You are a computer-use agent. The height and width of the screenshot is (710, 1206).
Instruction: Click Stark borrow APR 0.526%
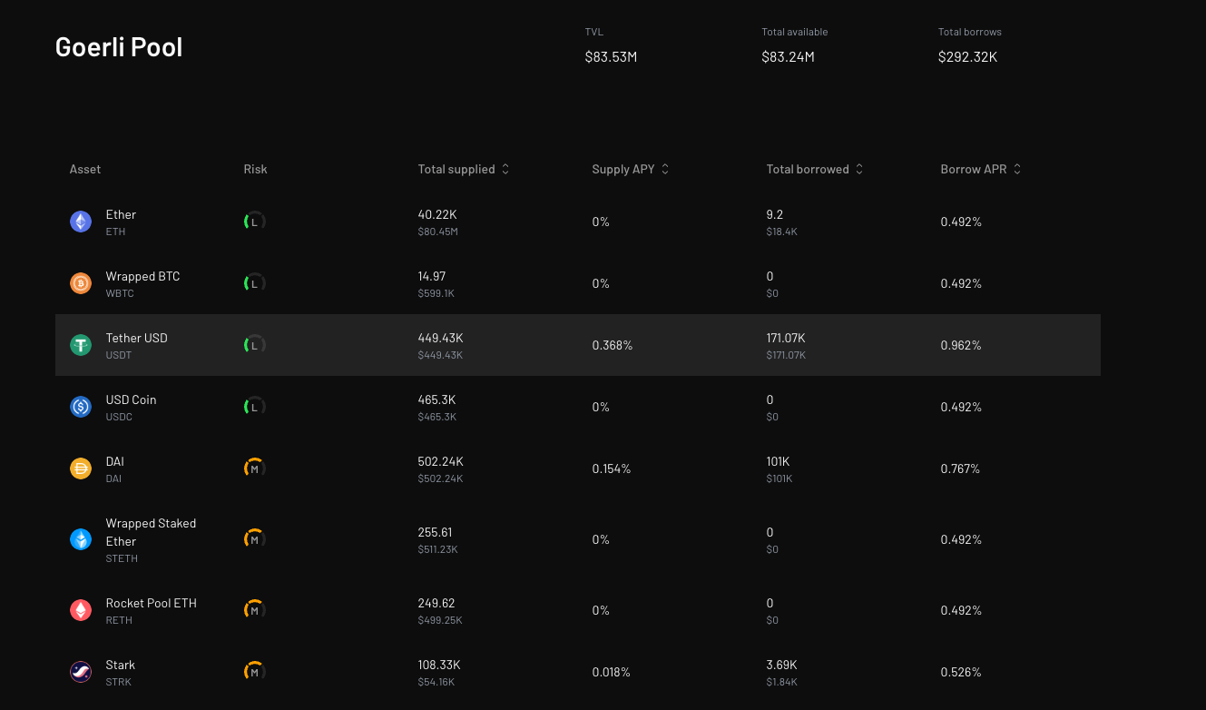961,672
